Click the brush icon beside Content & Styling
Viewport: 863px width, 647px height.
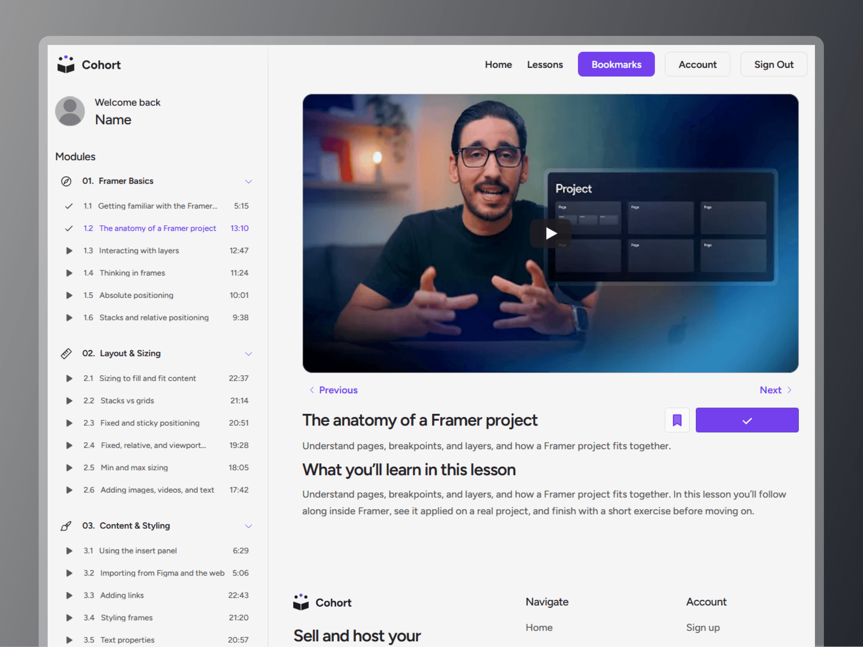coord(66,526)
